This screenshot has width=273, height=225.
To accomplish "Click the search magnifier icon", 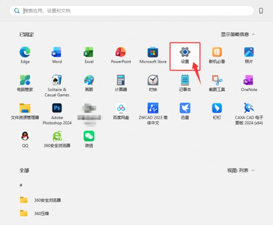I will click(x=17, y=10).
